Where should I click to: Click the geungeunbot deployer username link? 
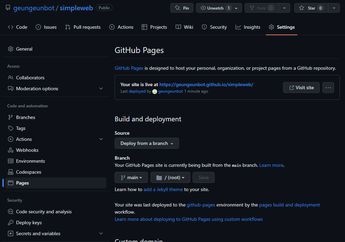point(170,91)
